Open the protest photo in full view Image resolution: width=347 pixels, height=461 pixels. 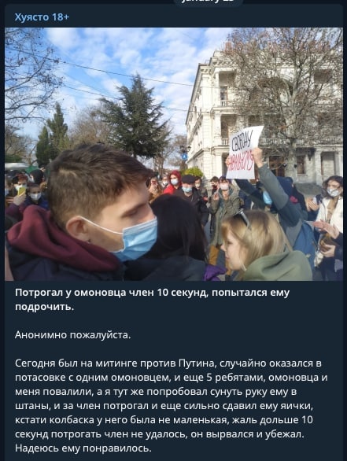[173, 154]
